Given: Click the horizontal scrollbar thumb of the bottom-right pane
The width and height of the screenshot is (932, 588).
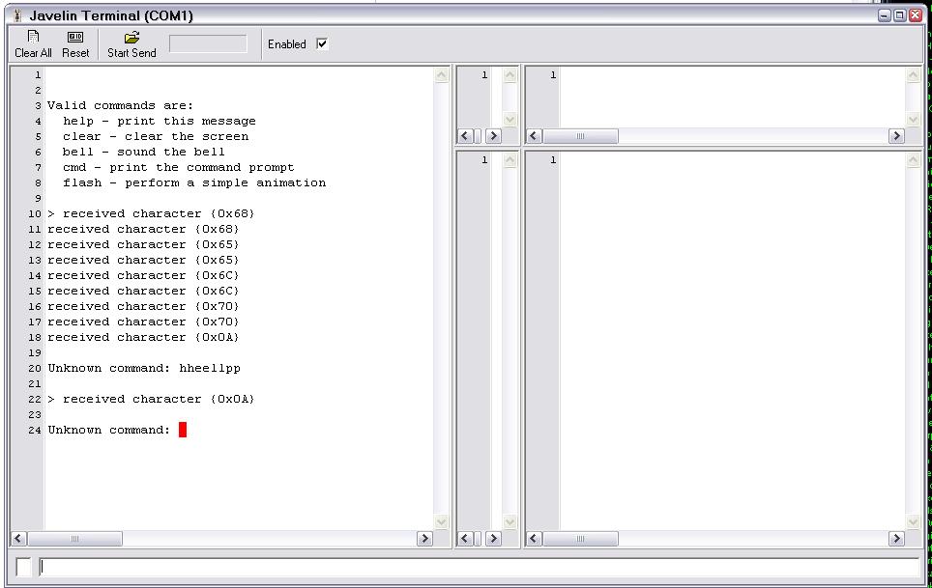Looking at the screenshot, I should click(581, 539).
